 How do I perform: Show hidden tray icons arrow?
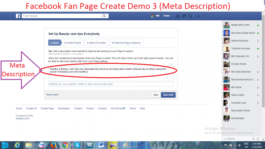click(221, 145)
